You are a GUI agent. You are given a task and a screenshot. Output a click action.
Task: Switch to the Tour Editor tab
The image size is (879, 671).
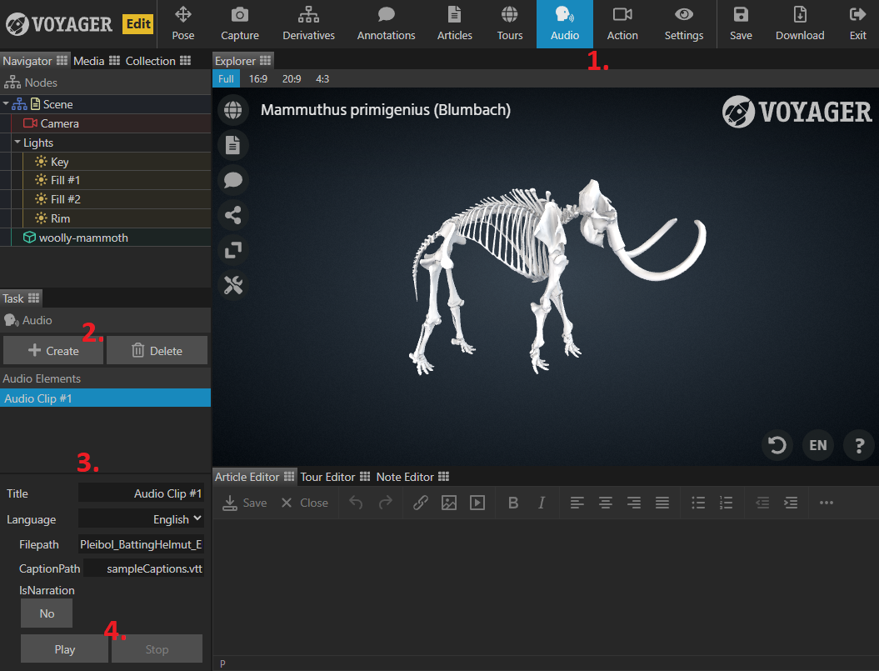tap(327, 477)
